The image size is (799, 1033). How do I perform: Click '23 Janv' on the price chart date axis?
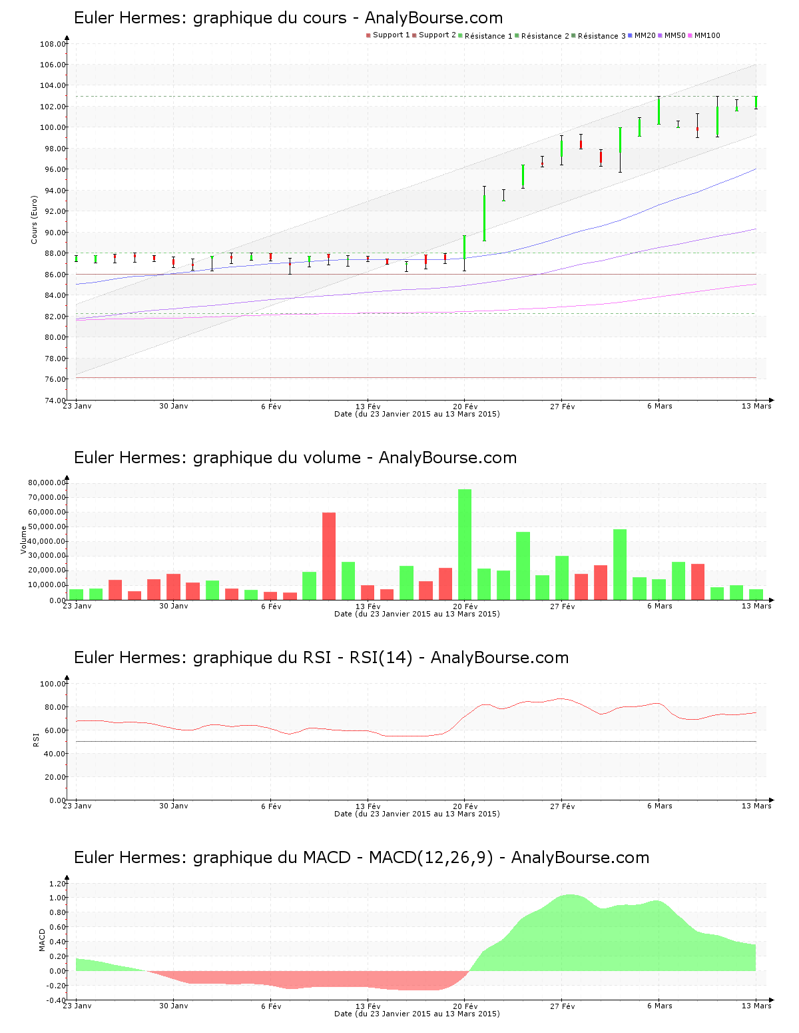77,406
